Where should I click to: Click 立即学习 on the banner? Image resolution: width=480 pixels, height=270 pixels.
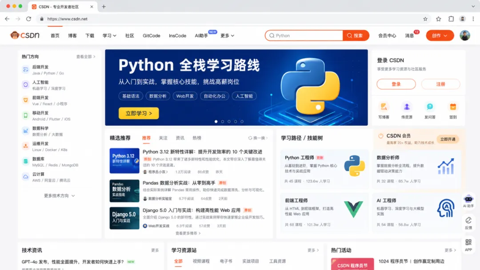pyautogui.click(x=139, y=113)
